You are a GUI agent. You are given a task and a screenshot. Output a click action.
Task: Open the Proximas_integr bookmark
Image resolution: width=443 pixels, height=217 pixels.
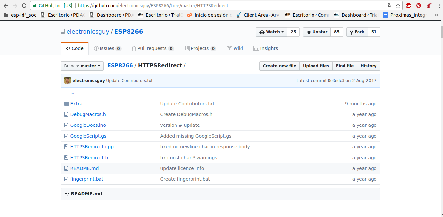[x=405, y=15]
